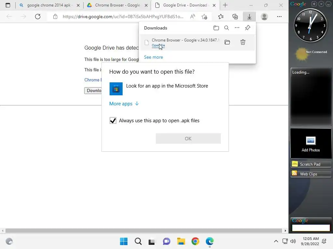The height and width of the screenshot is (249, 333).
Task: Click the Google logo in sidebar
Action: pos(298,4)
